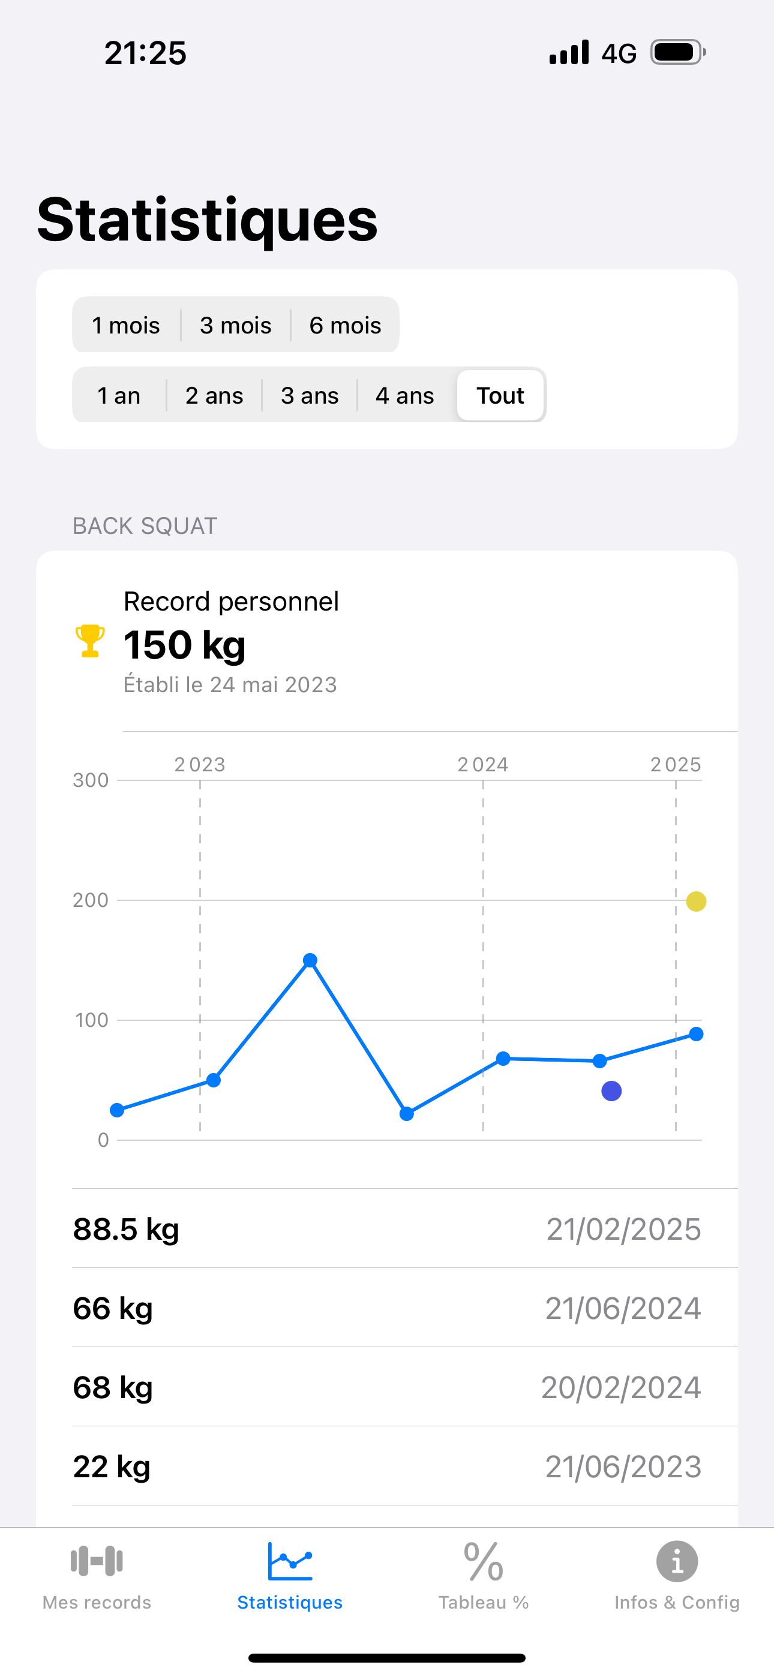Tap the gold trophy icon

(x=90, y=641)
